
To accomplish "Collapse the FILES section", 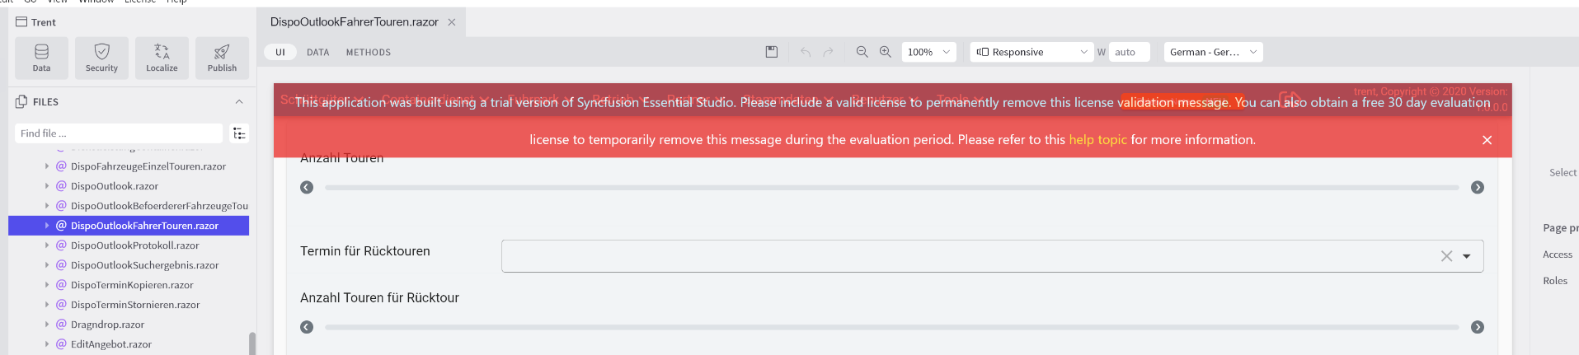I will [x=239, y=102].
